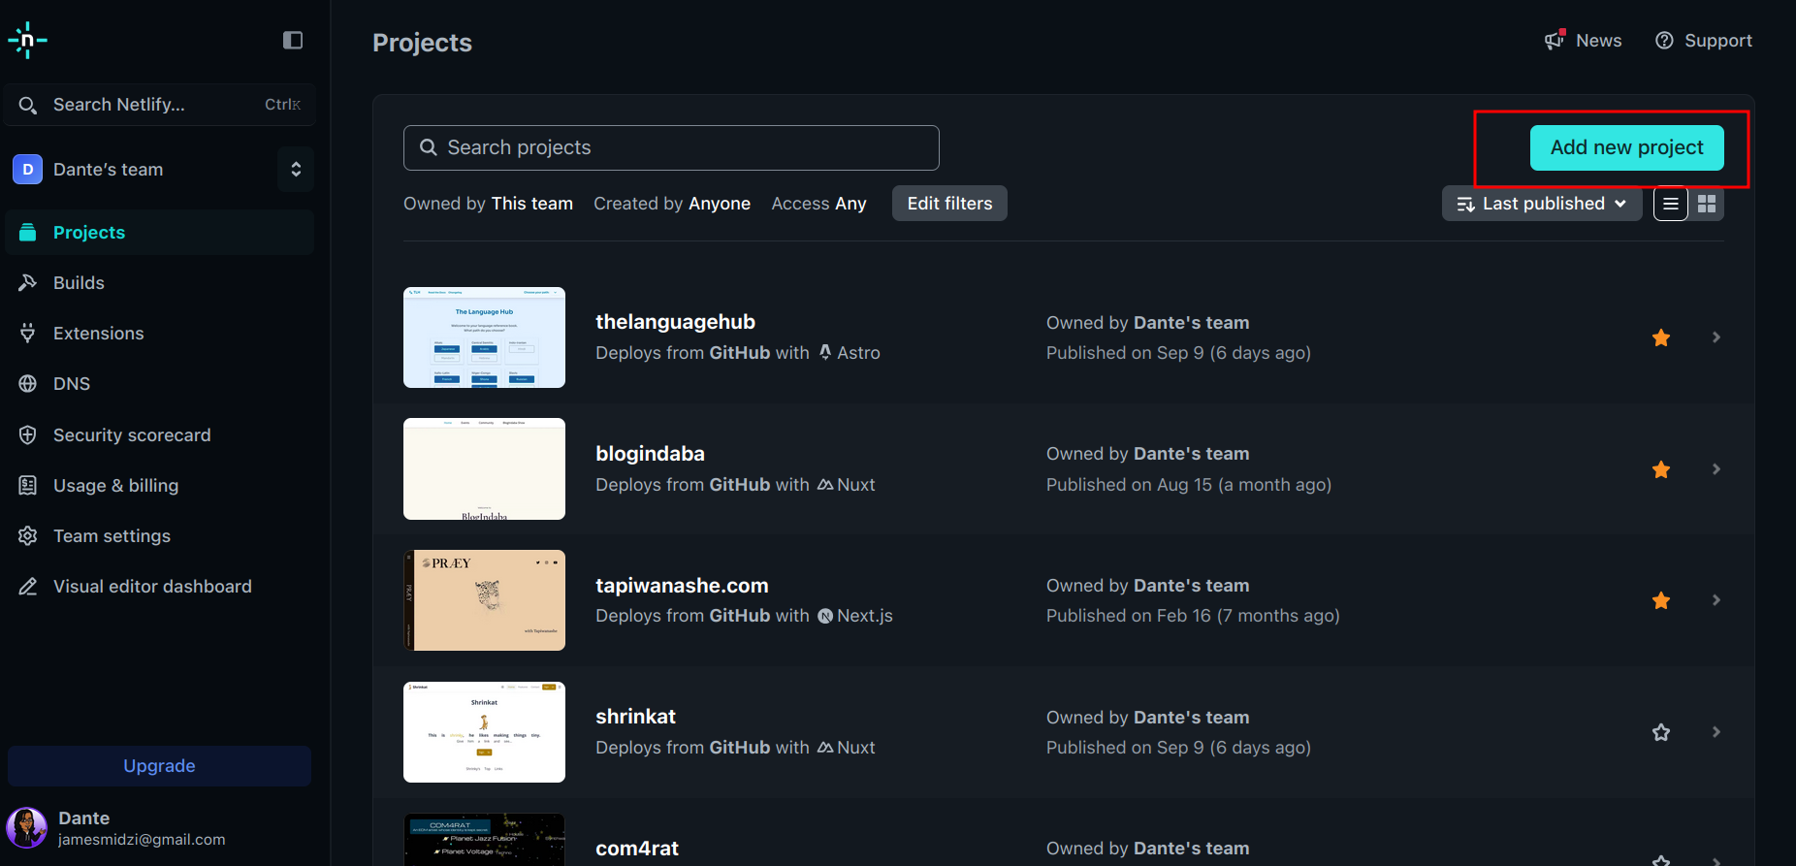This screenshot has width=1796, height=866.
Task: Click blogindaba site thumbnail
Action: (x=484, y=469)
